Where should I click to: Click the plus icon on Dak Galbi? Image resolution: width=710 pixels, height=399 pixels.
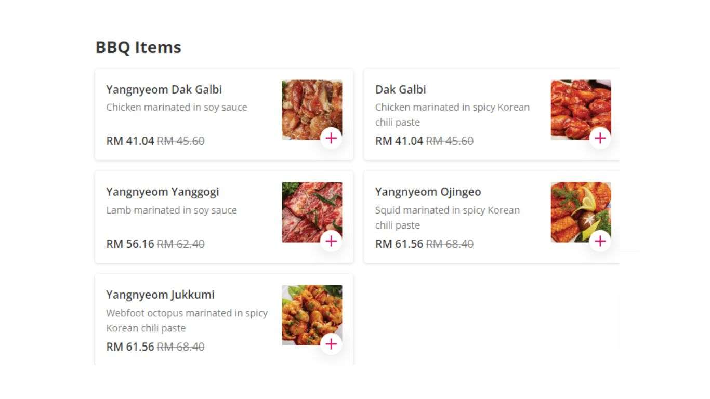pos(601,138)
